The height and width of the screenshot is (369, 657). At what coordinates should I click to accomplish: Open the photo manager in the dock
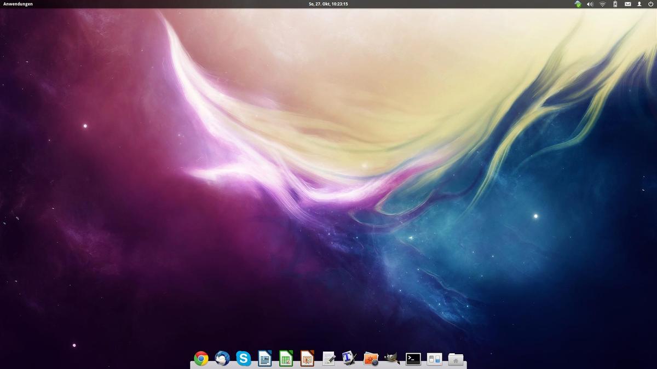(371, 359)
